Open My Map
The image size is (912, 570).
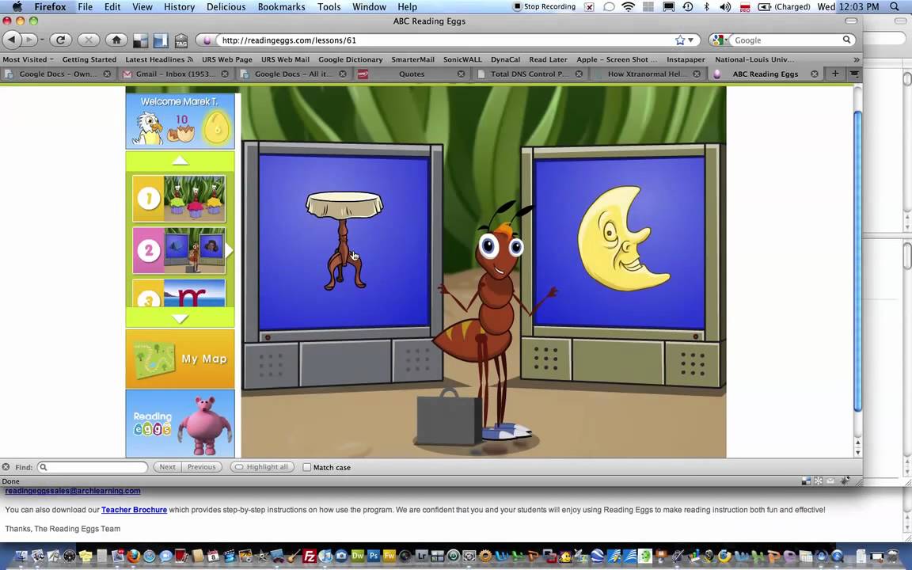click(180, 359)
